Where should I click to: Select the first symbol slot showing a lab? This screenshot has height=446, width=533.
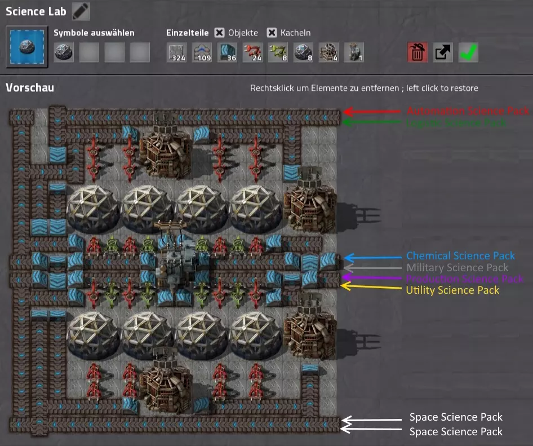[x=64, y=52]
